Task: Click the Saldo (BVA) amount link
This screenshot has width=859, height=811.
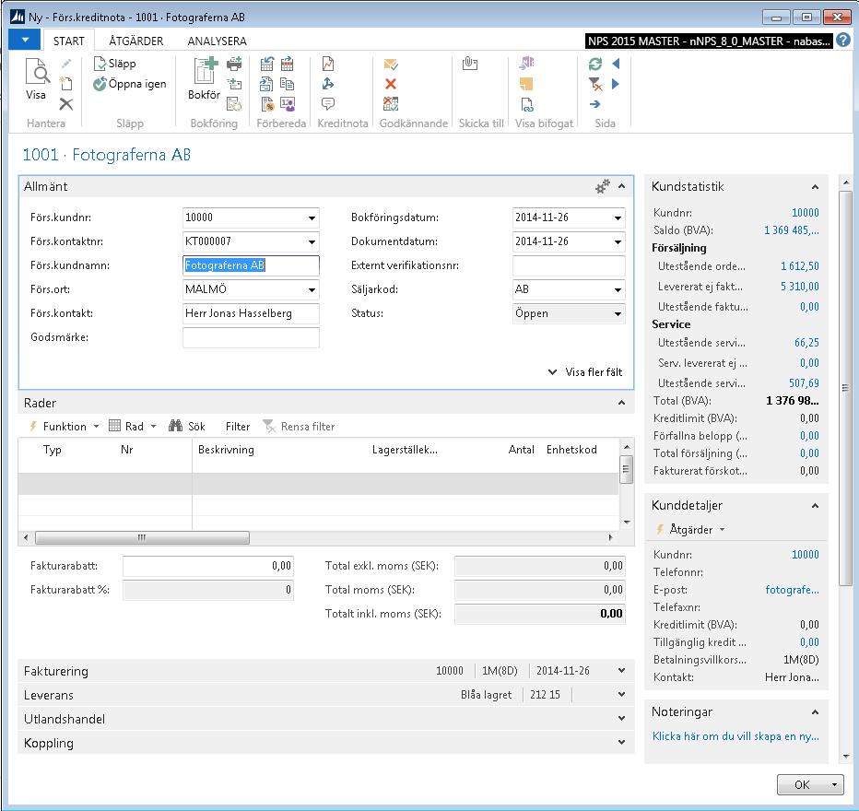Action: [792, 230]
